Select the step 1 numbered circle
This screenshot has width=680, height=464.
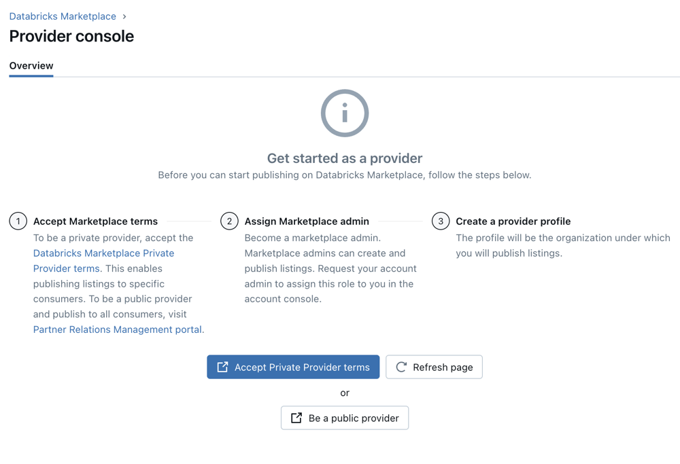point(18,221)
